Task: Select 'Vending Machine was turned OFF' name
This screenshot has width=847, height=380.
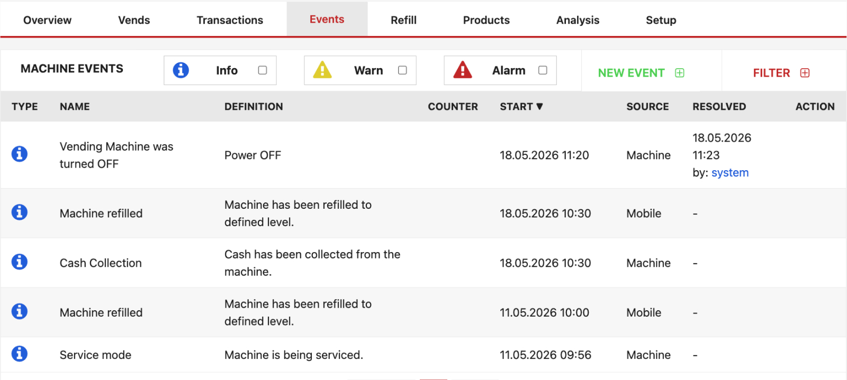Action: pos(116,155)
